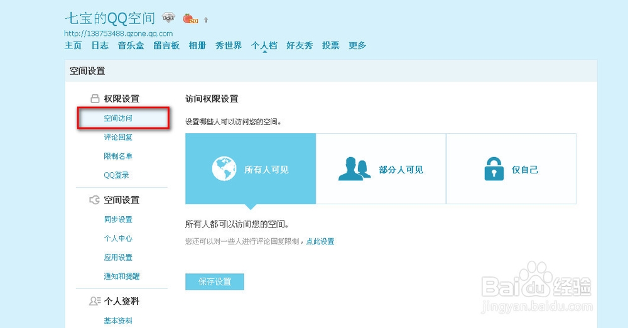
Task: Open the 音乐盒 tab
Action: click(131, 45)
